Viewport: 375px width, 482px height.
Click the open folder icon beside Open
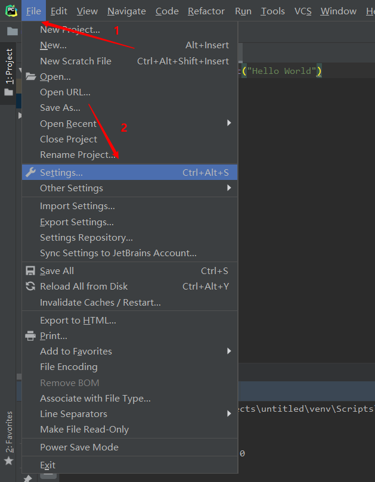point(30,76)
